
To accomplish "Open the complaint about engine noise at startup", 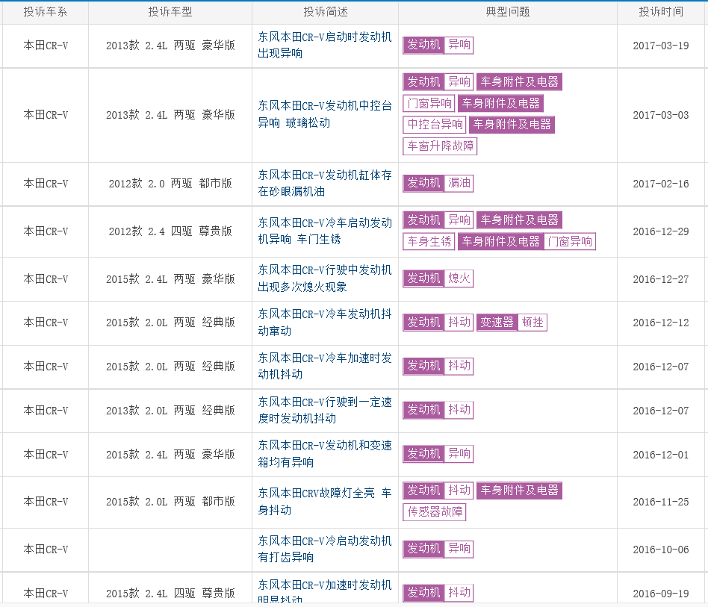I will [324, 45].
